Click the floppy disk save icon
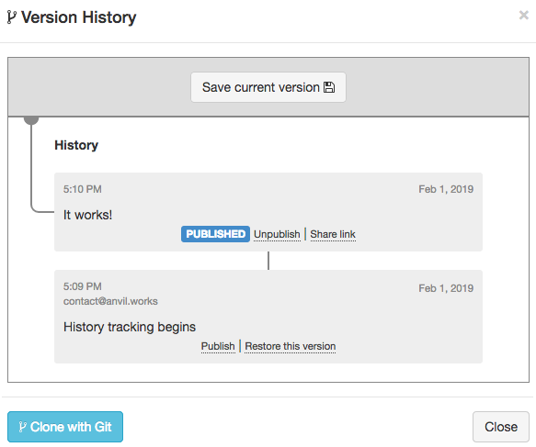536x447 pixels. pyautogui.click(x=329, y=87)
